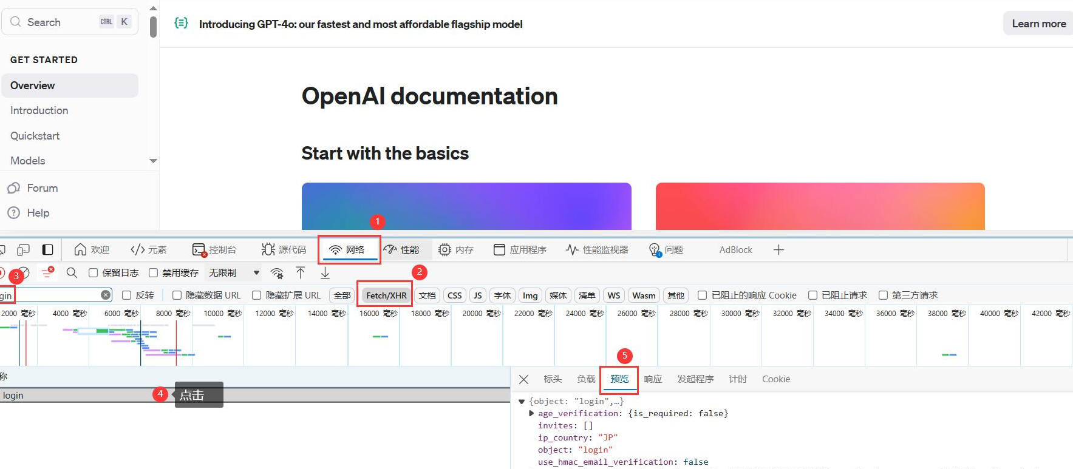Tick the 禁用缓存 checkbox
1073x469 pixels.
point(154,273)
